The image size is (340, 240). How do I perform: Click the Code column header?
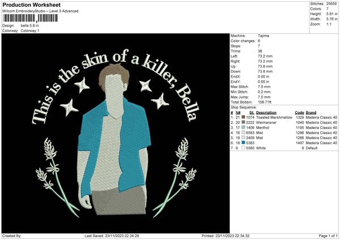299,113
